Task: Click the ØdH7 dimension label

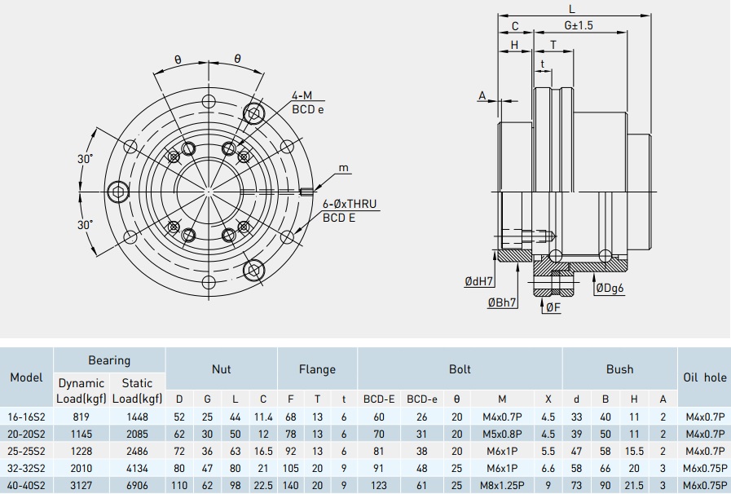Action: pyautogui.click(x=480, y=281)
